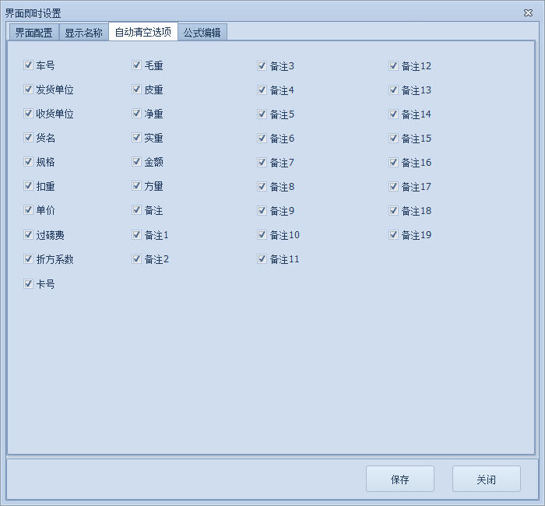Toggle the 过磅费 checkbox

pyautogui.click(x=28, y=235)
